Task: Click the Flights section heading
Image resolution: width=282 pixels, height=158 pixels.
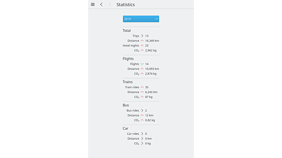Action: pos(128,59)
